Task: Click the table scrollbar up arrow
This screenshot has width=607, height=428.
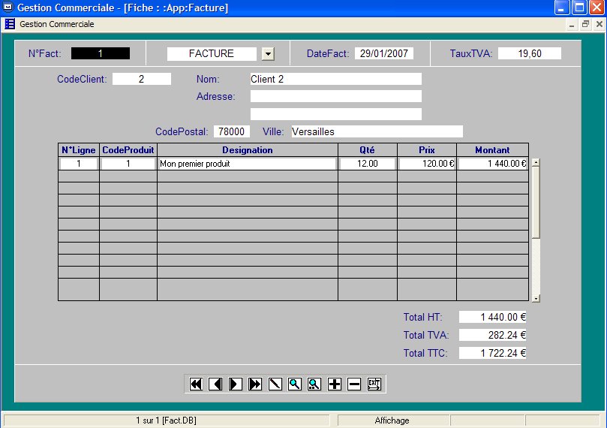Action: (x=536, y=163)
